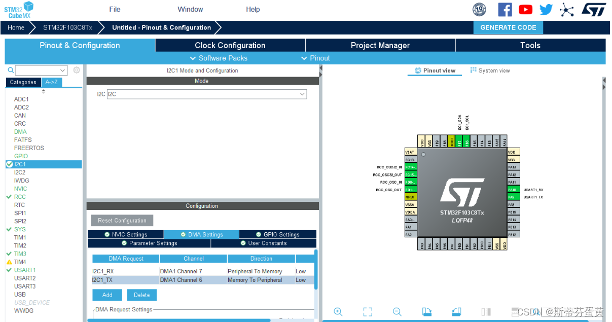Image resolution: width=612 pixels, height=322 pixels.
Task: Click the checkmark beside SYS
Action: coord(9,229)
